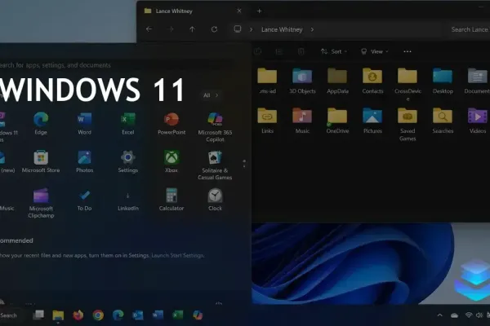Image resolution: width=490 pixels, height=326 pixels.
Task: Open Microsoft Store from Start menu
Action: (x=41, y=161)
